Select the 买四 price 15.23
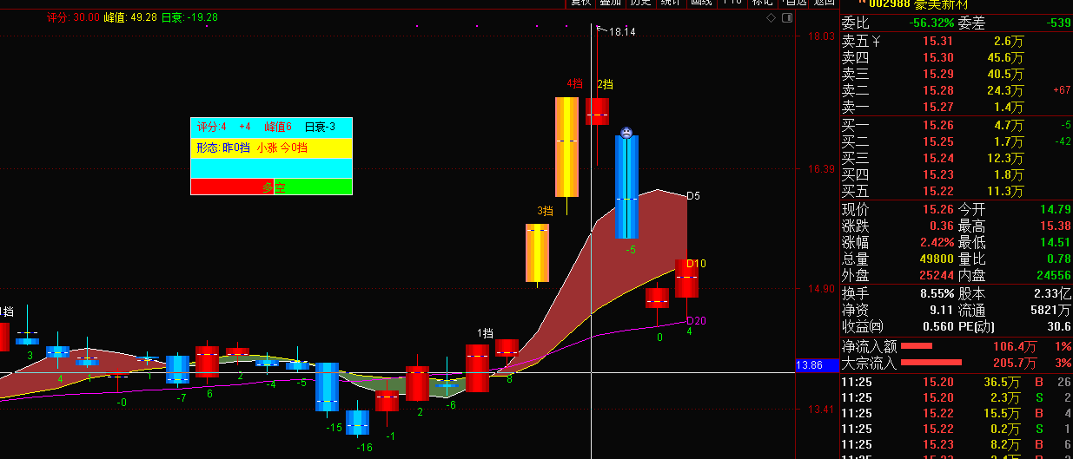 pos(938,174)
